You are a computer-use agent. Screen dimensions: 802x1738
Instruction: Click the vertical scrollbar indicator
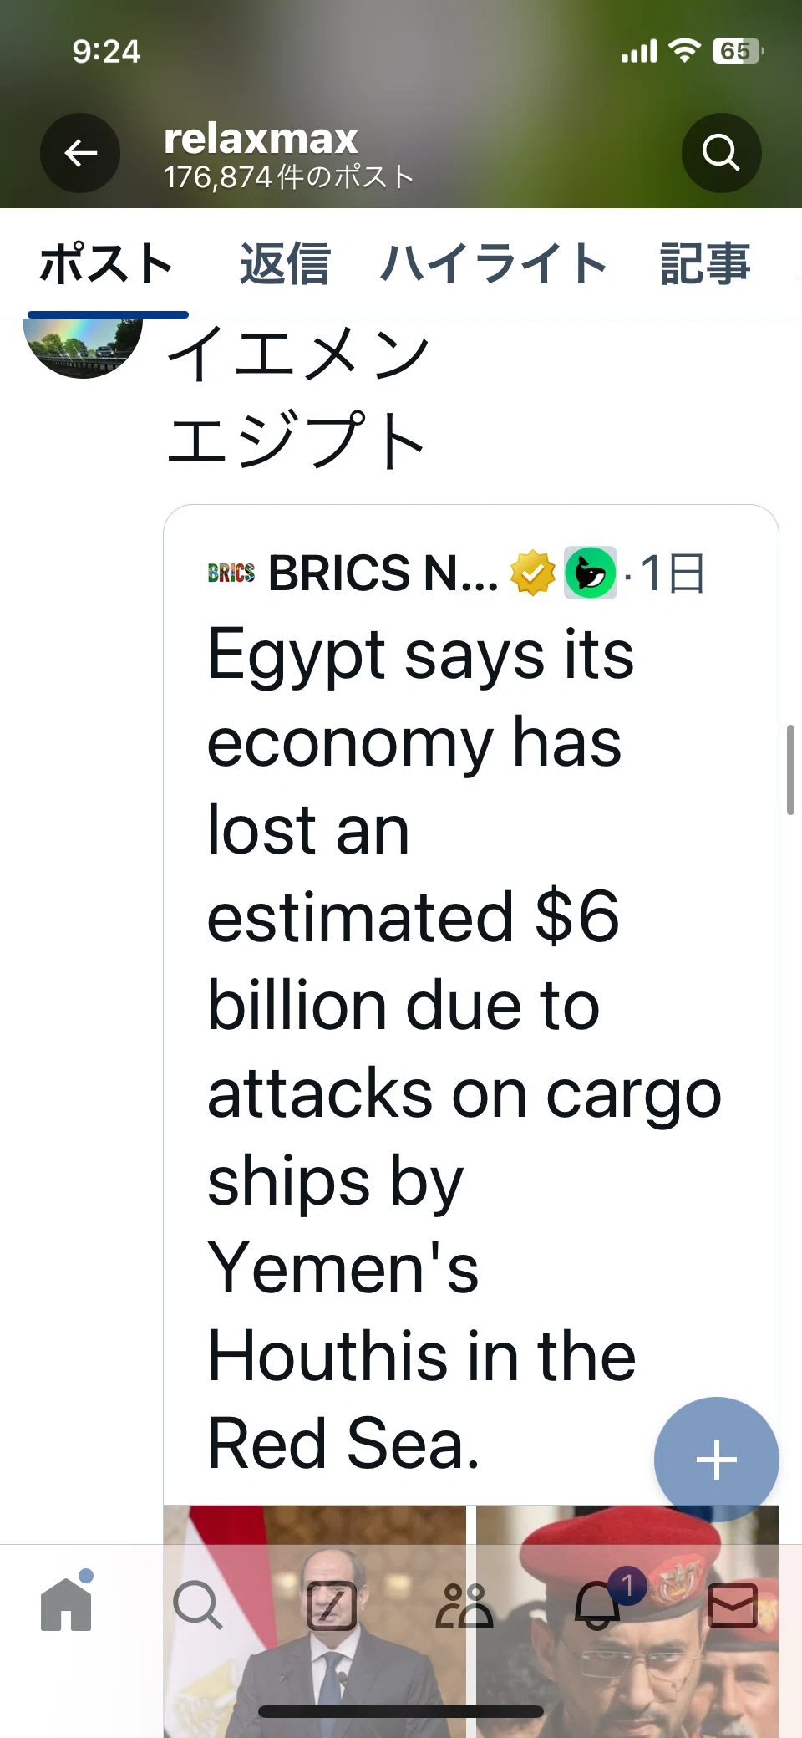tap(790, 770)
